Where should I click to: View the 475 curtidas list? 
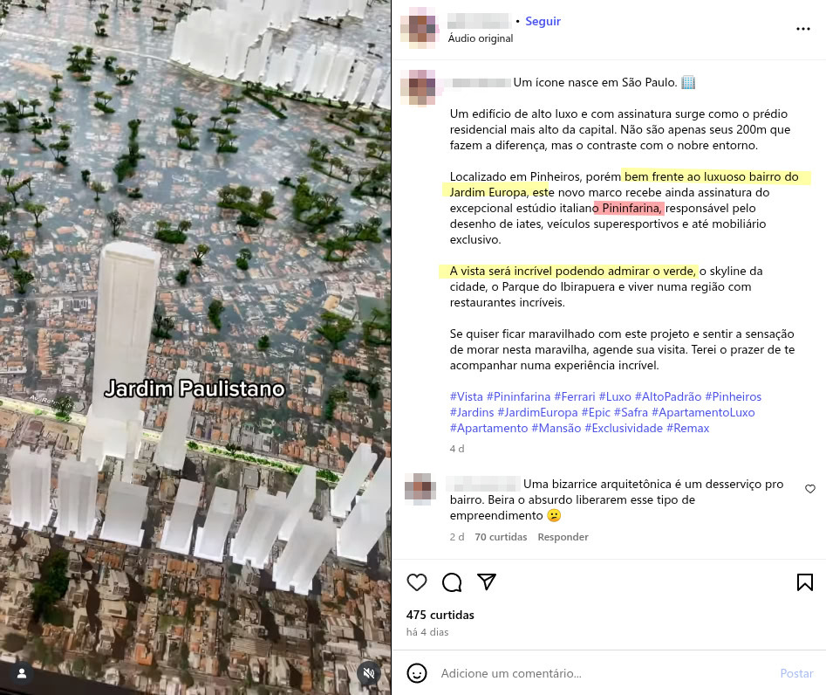click(440, 615)
